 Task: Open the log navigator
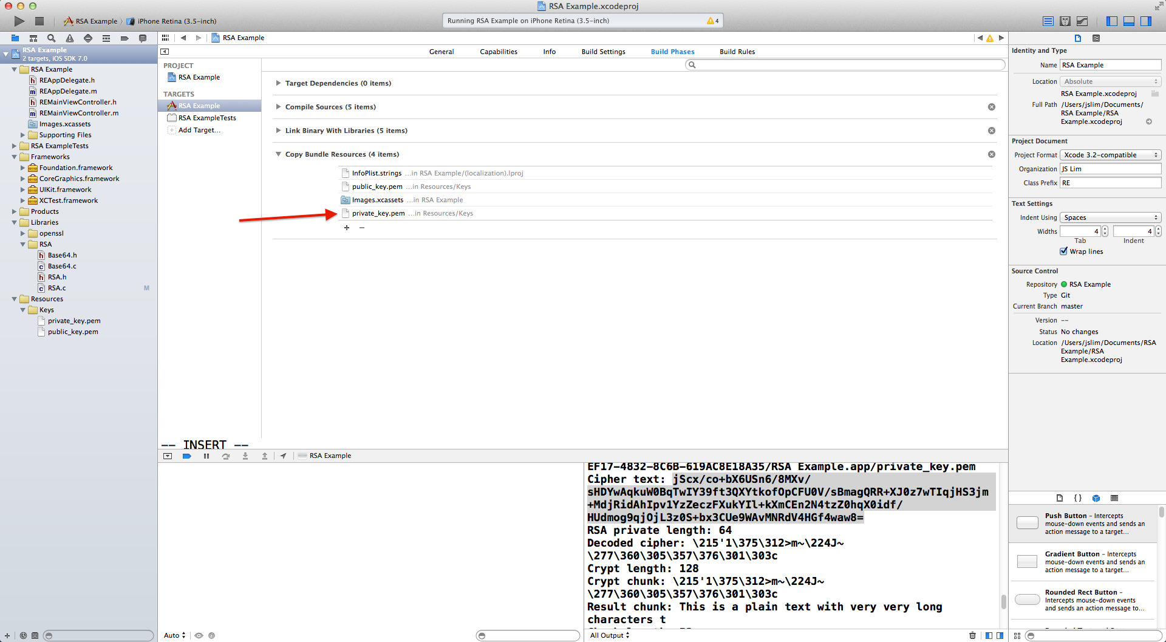click(x=143, y=38)
